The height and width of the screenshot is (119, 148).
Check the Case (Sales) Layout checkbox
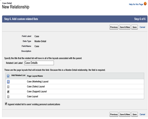point(8,87)
